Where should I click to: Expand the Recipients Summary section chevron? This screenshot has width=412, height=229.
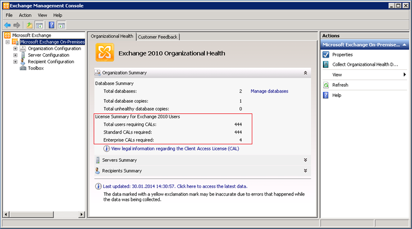[306, 170]
